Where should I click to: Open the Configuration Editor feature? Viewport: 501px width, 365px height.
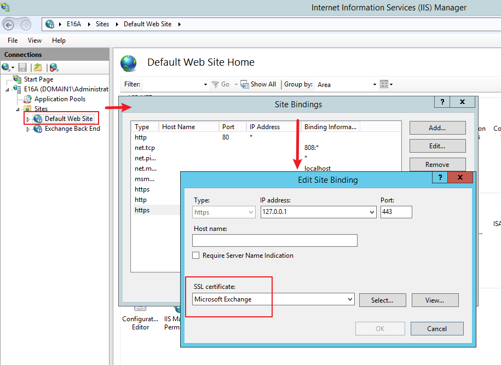coord(140,318)
